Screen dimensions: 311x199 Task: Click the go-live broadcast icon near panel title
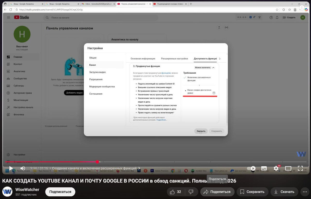pos(226,27)
